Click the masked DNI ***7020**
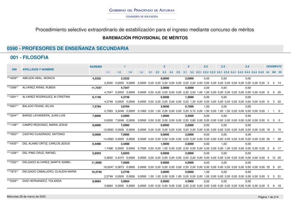The image size is (291, 206). point(13,162)
